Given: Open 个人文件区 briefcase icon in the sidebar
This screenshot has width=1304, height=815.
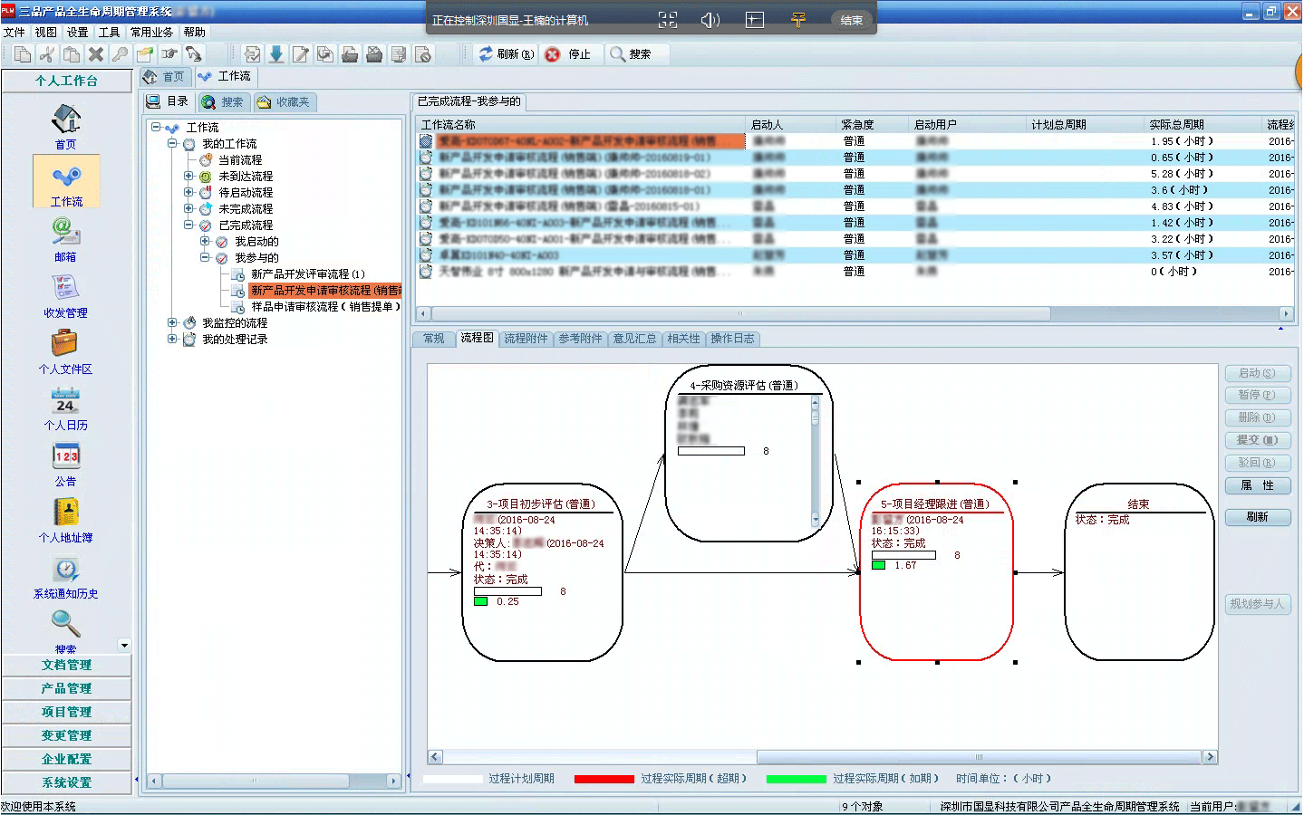Looking at the screenshot, I should pyautogui.click(x=65, y=344).
